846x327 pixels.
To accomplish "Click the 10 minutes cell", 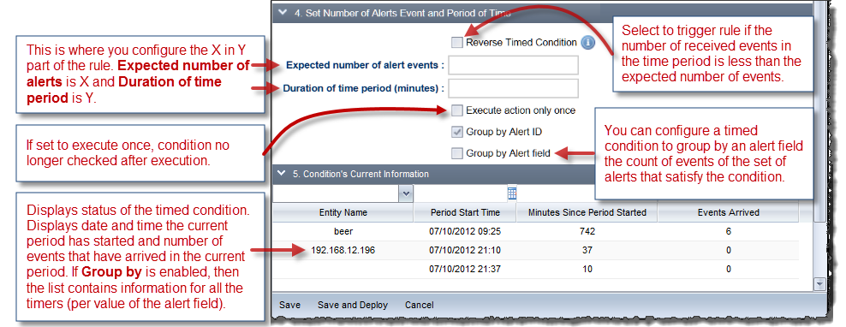I will (x=587, y=270).
